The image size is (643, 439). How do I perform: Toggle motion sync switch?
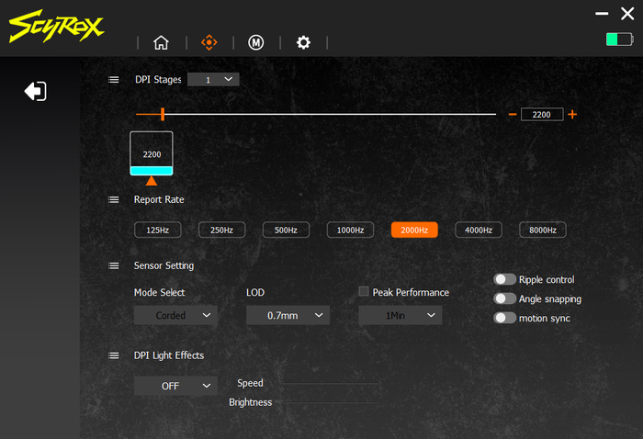[504, 318]
